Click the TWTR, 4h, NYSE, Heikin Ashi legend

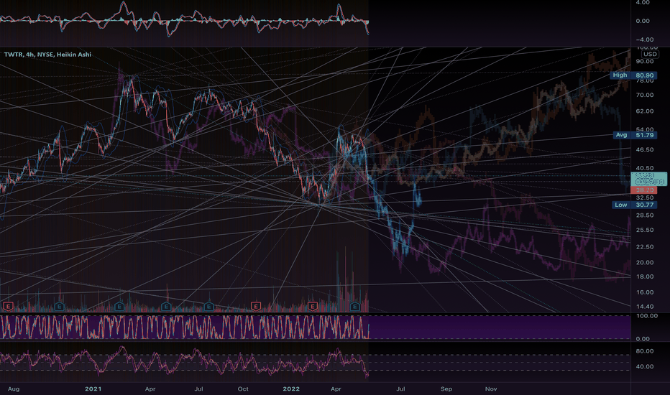[x=47, y=55]
